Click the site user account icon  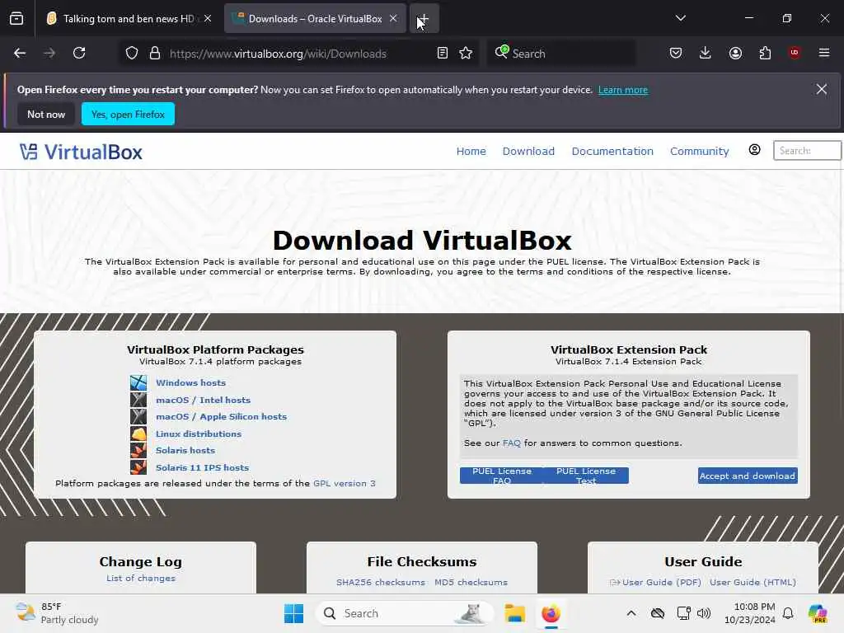(x=755, y=150)
